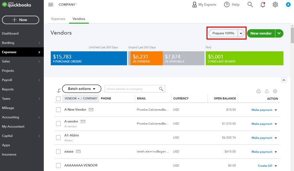This screenshot has width=294, height=171.
Task: Open the notifications bell
Action: (263, 5)
